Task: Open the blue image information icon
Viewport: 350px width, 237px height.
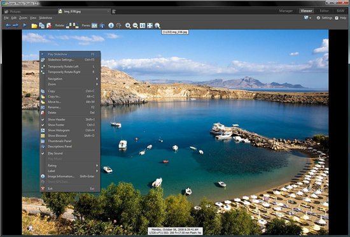Action: [111, 25]
